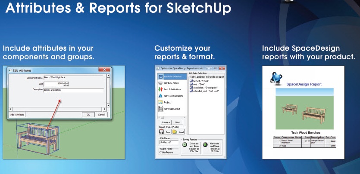The height and width of the screenshot is (174, 360).
Task: Click the "Teak Wood Benches" caption
Action: pyautogui.click(x=306, y=133)
